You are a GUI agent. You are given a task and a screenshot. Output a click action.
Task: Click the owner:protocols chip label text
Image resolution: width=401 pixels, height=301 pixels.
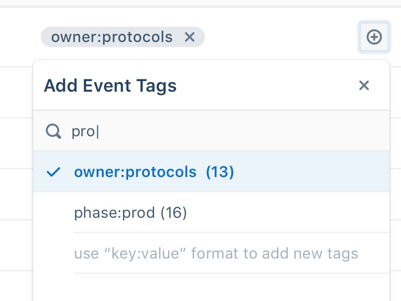(112, 37)
